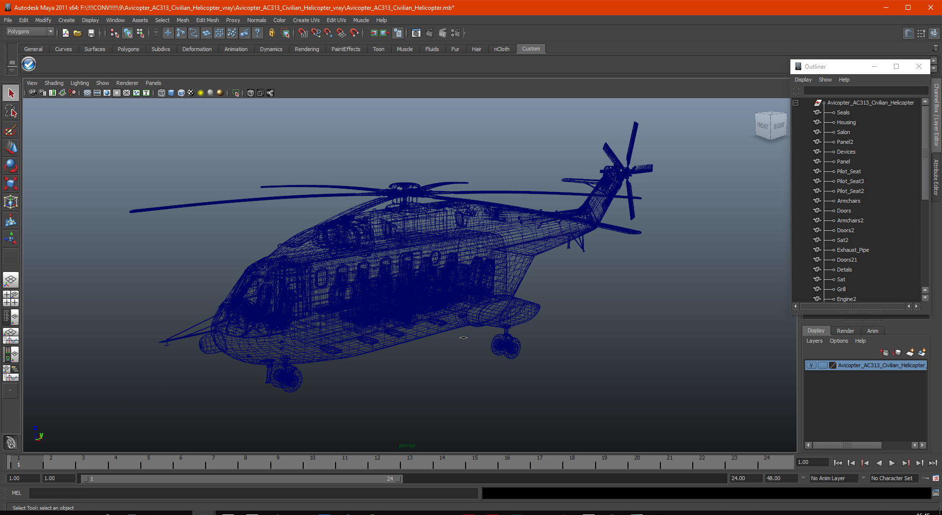Choose the Paint Selection tool
This screenshot has width=942, height=515.
(11, 130)
